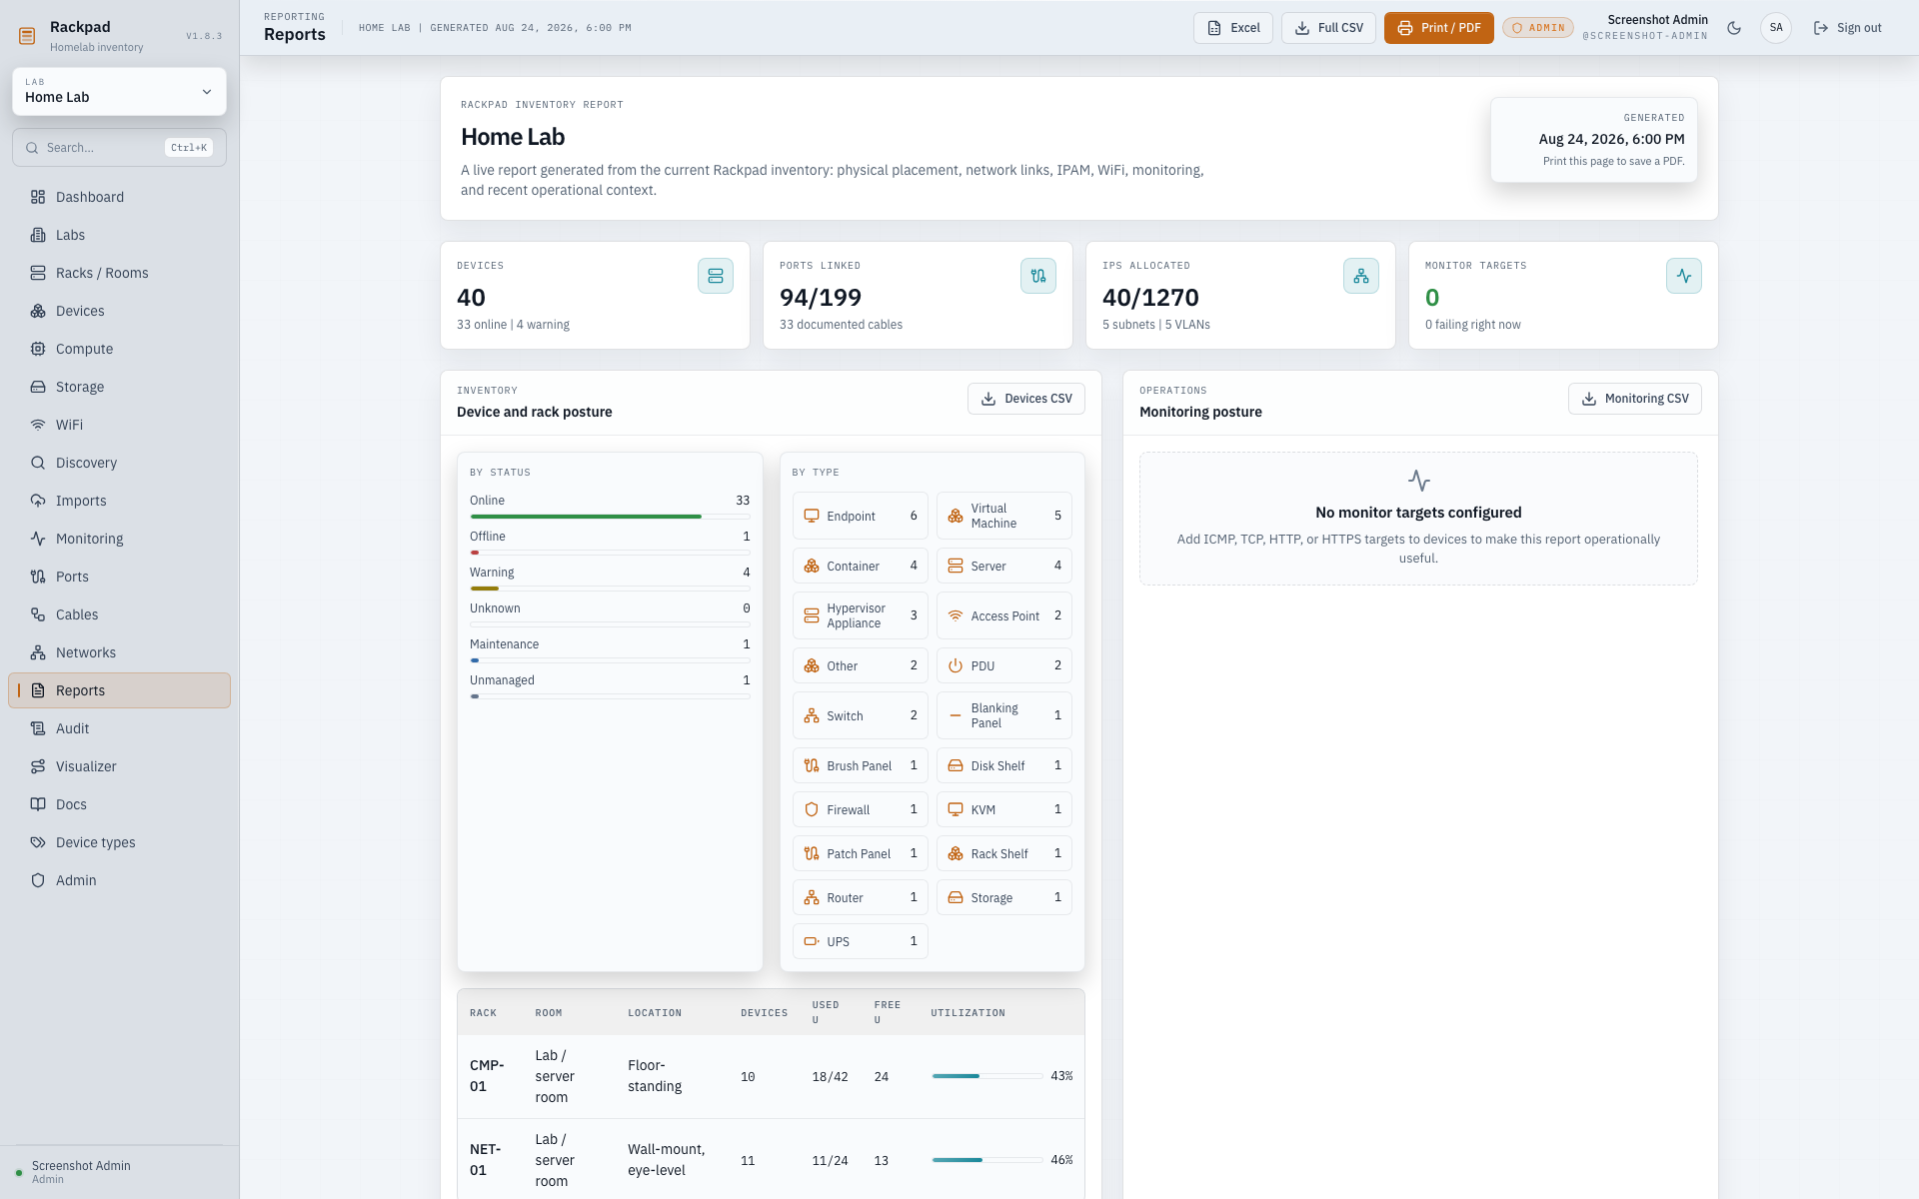Click the Blanking Panel type card
Screen dimensions: 1919x1199
click(x=1004, y=715)
